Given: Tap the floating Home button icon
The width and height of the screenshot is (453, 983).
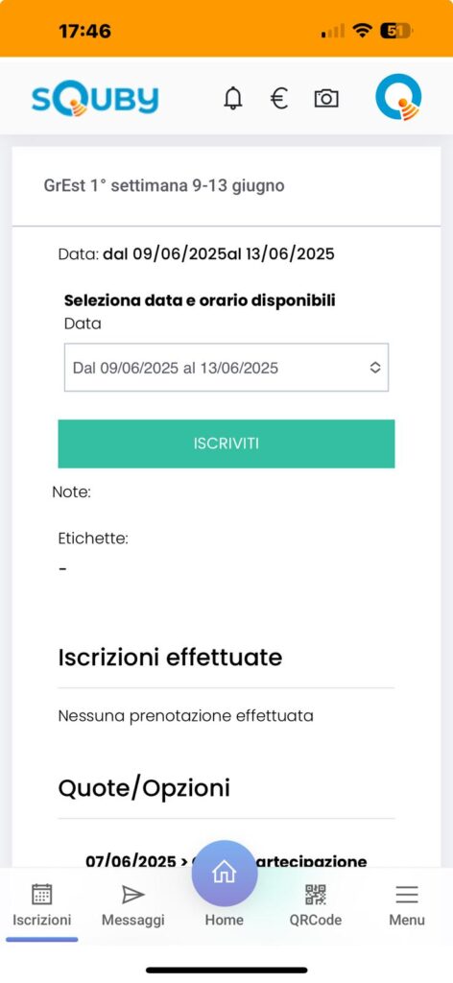Looking at the screenshot, I should pyautogui.click(x=225, y=874).
